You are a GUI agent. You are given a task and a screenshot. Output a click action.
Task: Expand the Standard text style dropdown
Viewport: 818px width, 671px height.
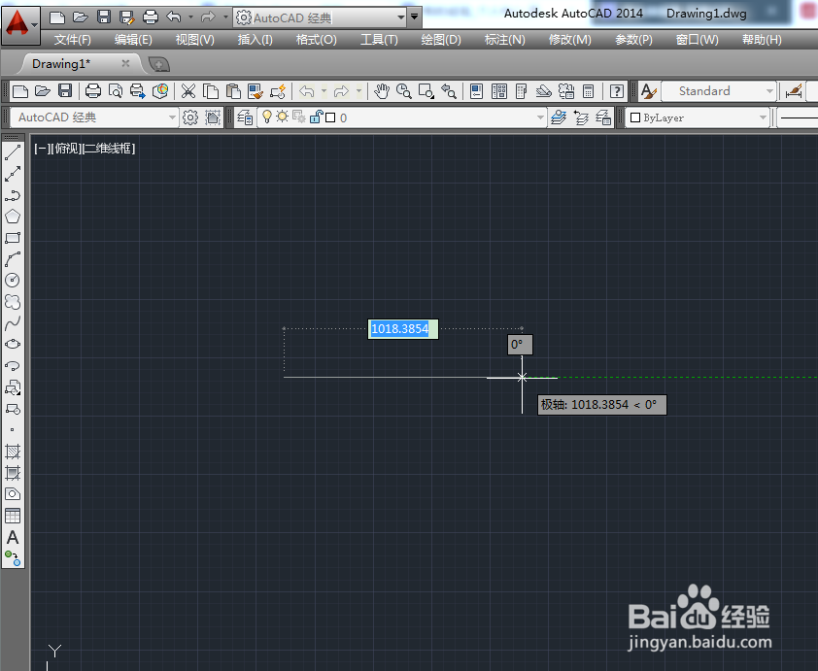click(769, 91)
